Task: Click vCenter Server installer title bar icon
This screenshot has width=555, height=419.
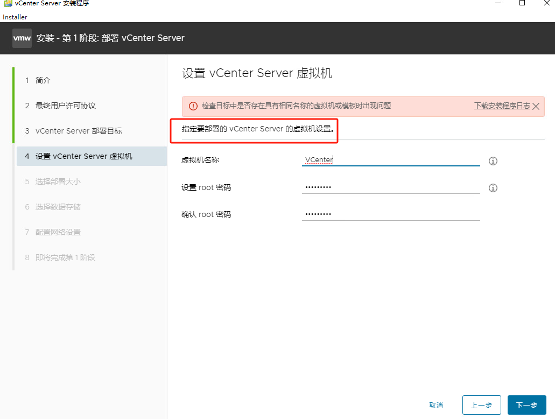Action: click(8, 3)
